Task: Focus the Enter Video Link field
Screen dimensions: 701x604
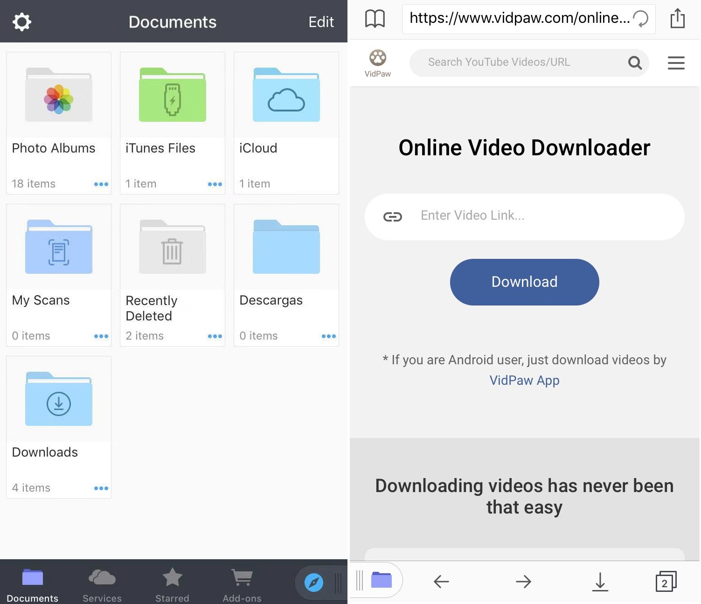Action: click(524, 217)
